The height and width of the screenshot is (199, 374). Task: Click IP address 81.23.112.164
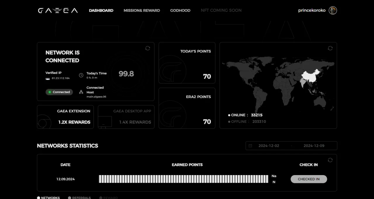(x=61, y=78)
